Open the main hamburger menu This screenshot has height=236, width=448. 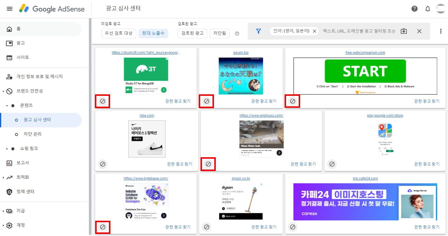tap(10, 9)
